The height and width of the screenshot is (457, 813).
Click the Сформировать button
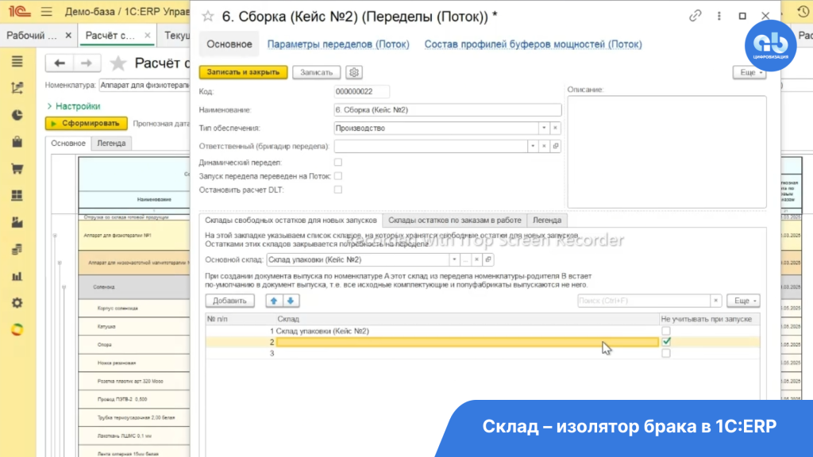coord(86,123)
